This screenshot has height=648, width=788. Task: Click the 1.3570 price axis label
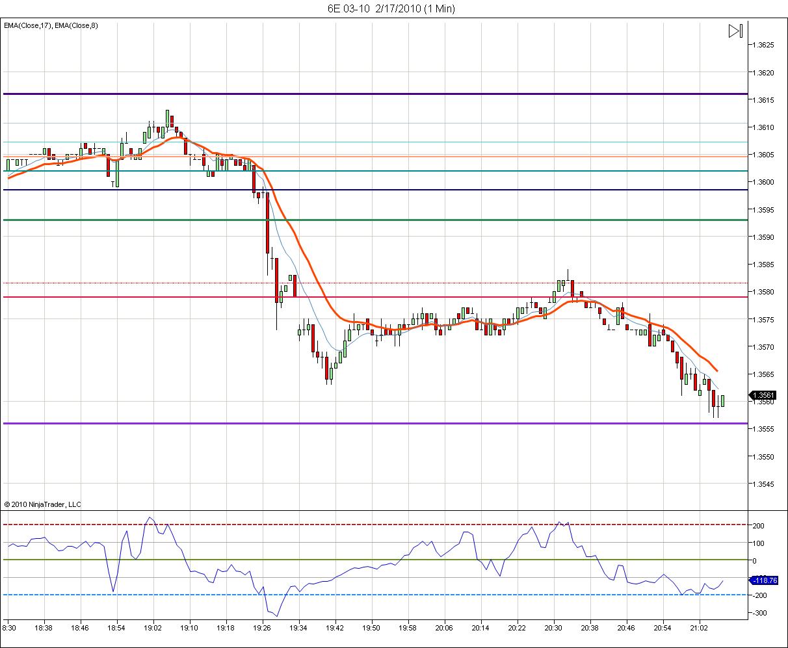tap(763, 347)
